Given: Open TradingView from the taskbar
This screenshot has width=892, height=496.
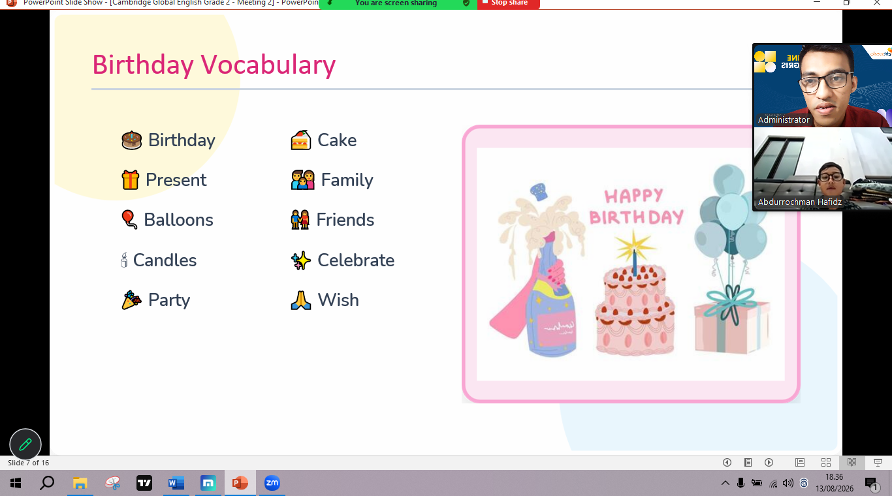Looking at the screenshot, I should (x=144, y=483).
